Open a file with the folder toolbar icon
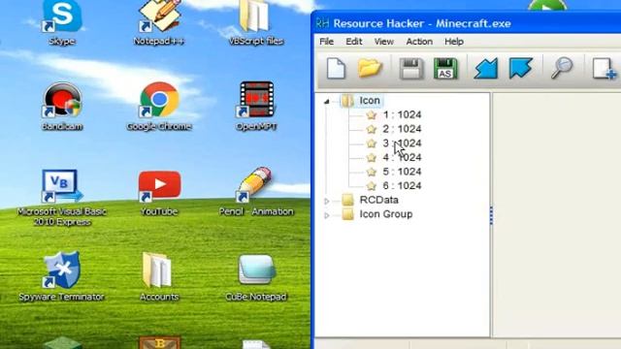Screen dimensions: 621x349 tap(370, 68)
